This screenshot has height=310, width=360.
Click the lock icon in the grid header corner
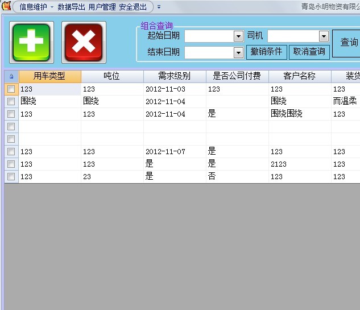click(11, 76)
